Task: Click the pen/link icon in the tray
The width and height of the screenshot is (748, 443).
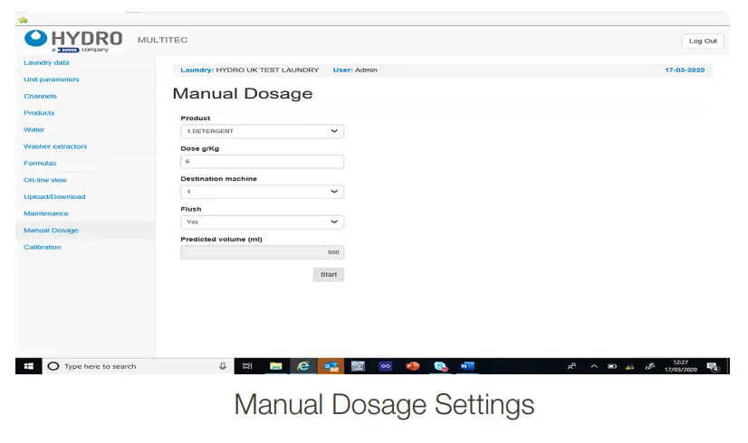Action: [649, 366]
